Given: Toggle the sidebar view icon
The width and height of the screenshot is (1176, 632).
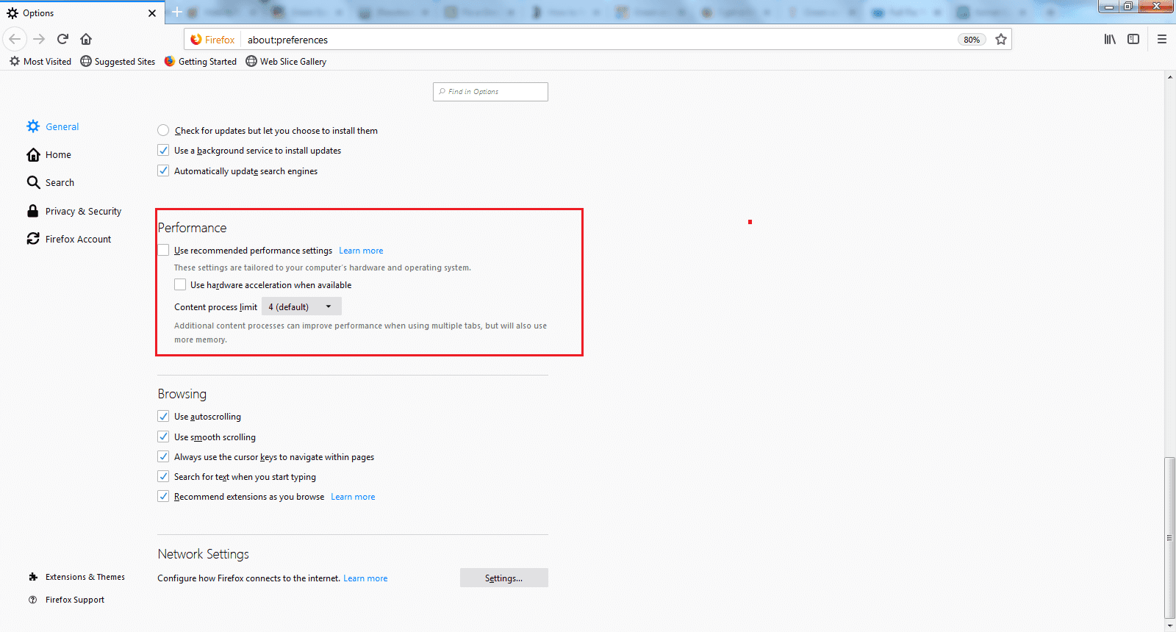Looking at the screenshot, I should pos(1133,39).
